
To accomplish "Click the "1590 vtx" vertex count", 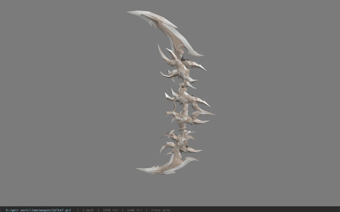I will point(110,210).
